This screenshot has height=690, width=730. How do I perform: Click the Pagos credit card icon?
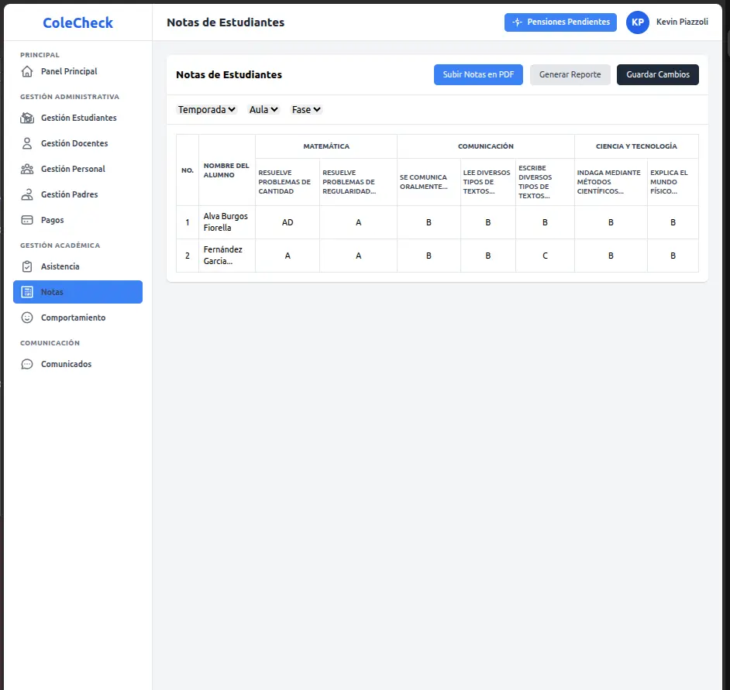[x=27, y=220]
